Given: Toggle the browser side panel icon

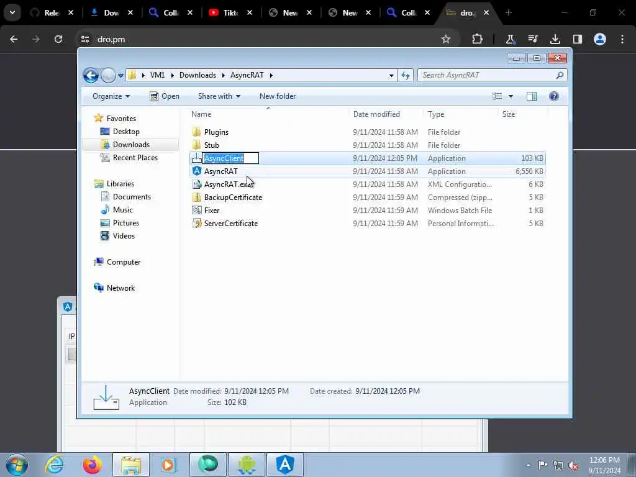Looking at the screenshot, I should click(578, 39).
